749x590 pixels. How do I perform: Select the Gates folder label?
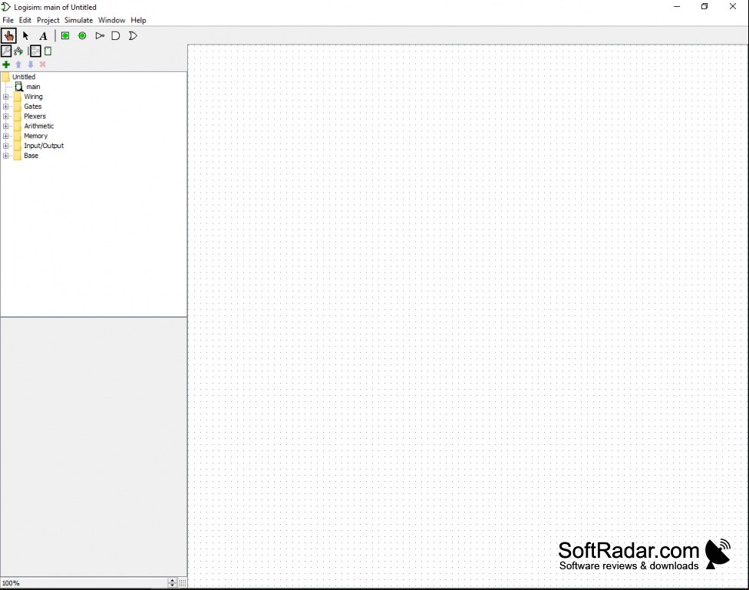tap(33, 107)
